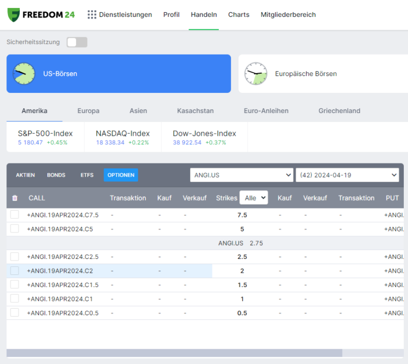408x364 pixels.
Task: Click the US-Börsen clock icon
Action: [x=24, y=74]
